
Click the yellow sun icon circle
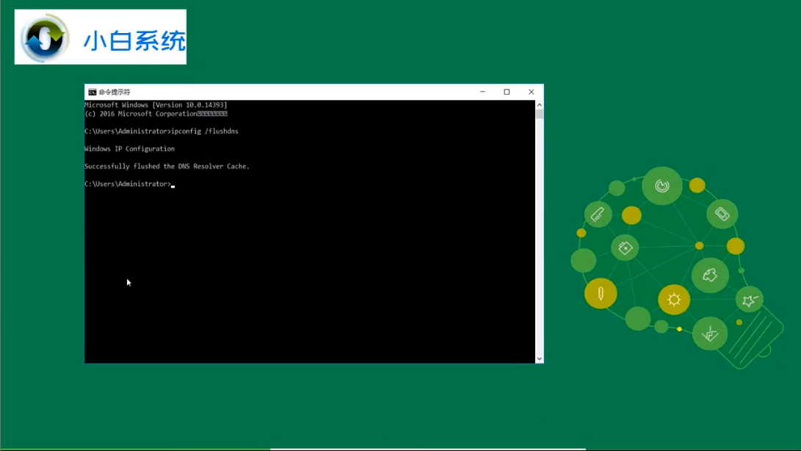(x=674, y=300)
